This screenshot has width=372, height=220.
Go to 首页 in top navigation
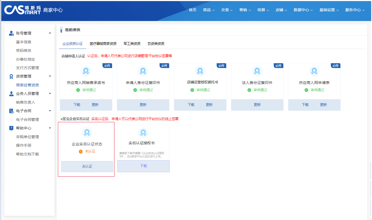193,10
